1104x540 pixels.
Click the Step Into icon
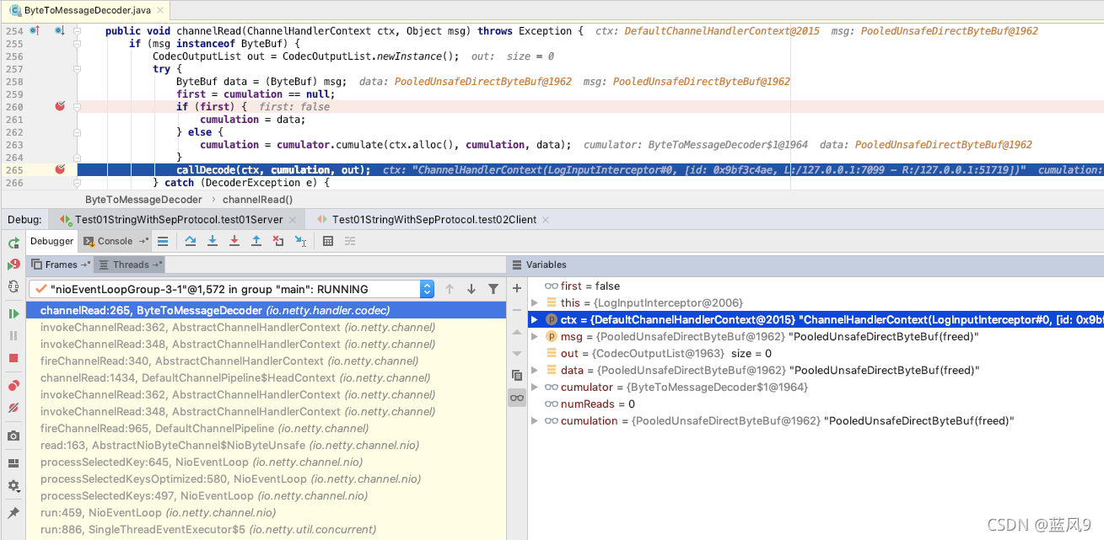click(x=212, y=241)
